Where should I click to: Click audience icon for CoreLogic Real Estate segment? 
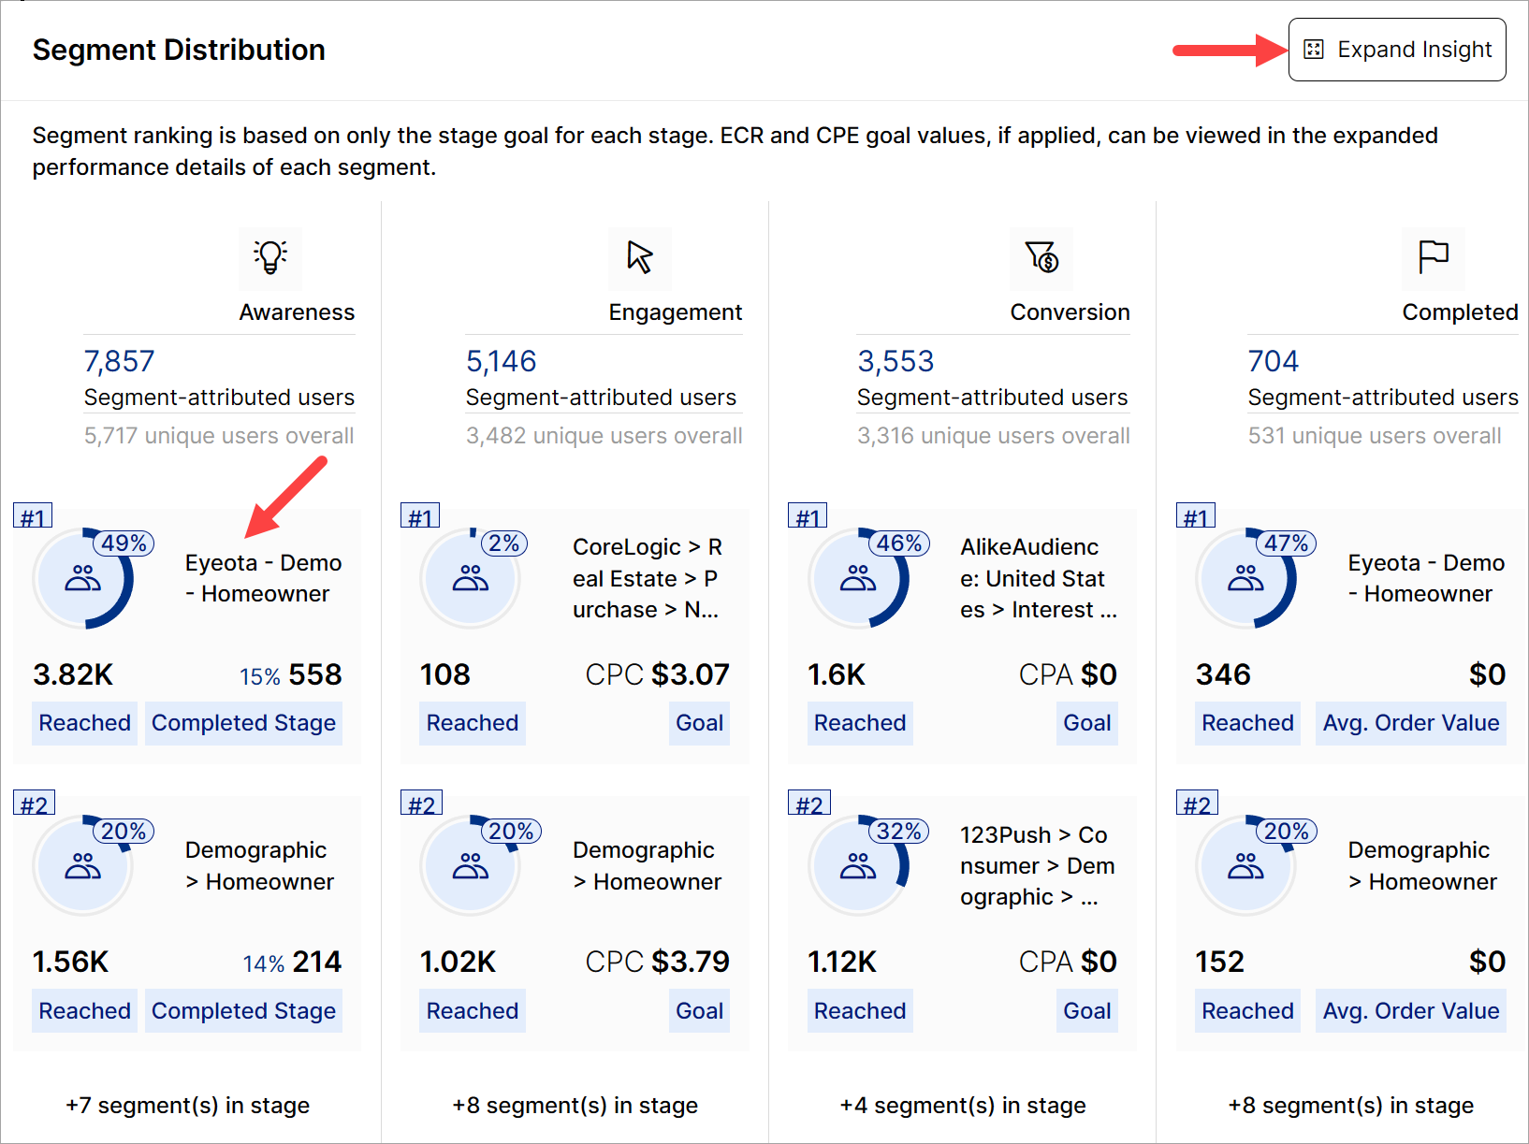(x=470, y=579)
